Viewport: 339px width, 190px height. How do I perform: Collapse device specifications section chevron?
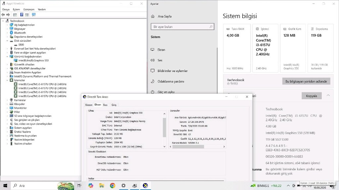tap(328, 95)
